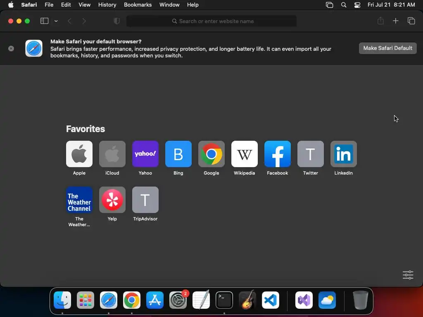Open Terminal from the Dock

224,300
